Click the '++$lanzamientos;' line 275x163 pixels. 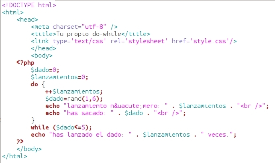click(x=74, y=91)
